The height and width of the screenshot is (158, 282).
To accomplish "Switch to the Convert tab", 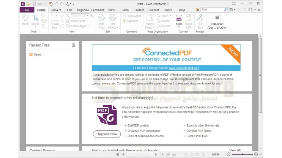I will [x=55, y=10].
